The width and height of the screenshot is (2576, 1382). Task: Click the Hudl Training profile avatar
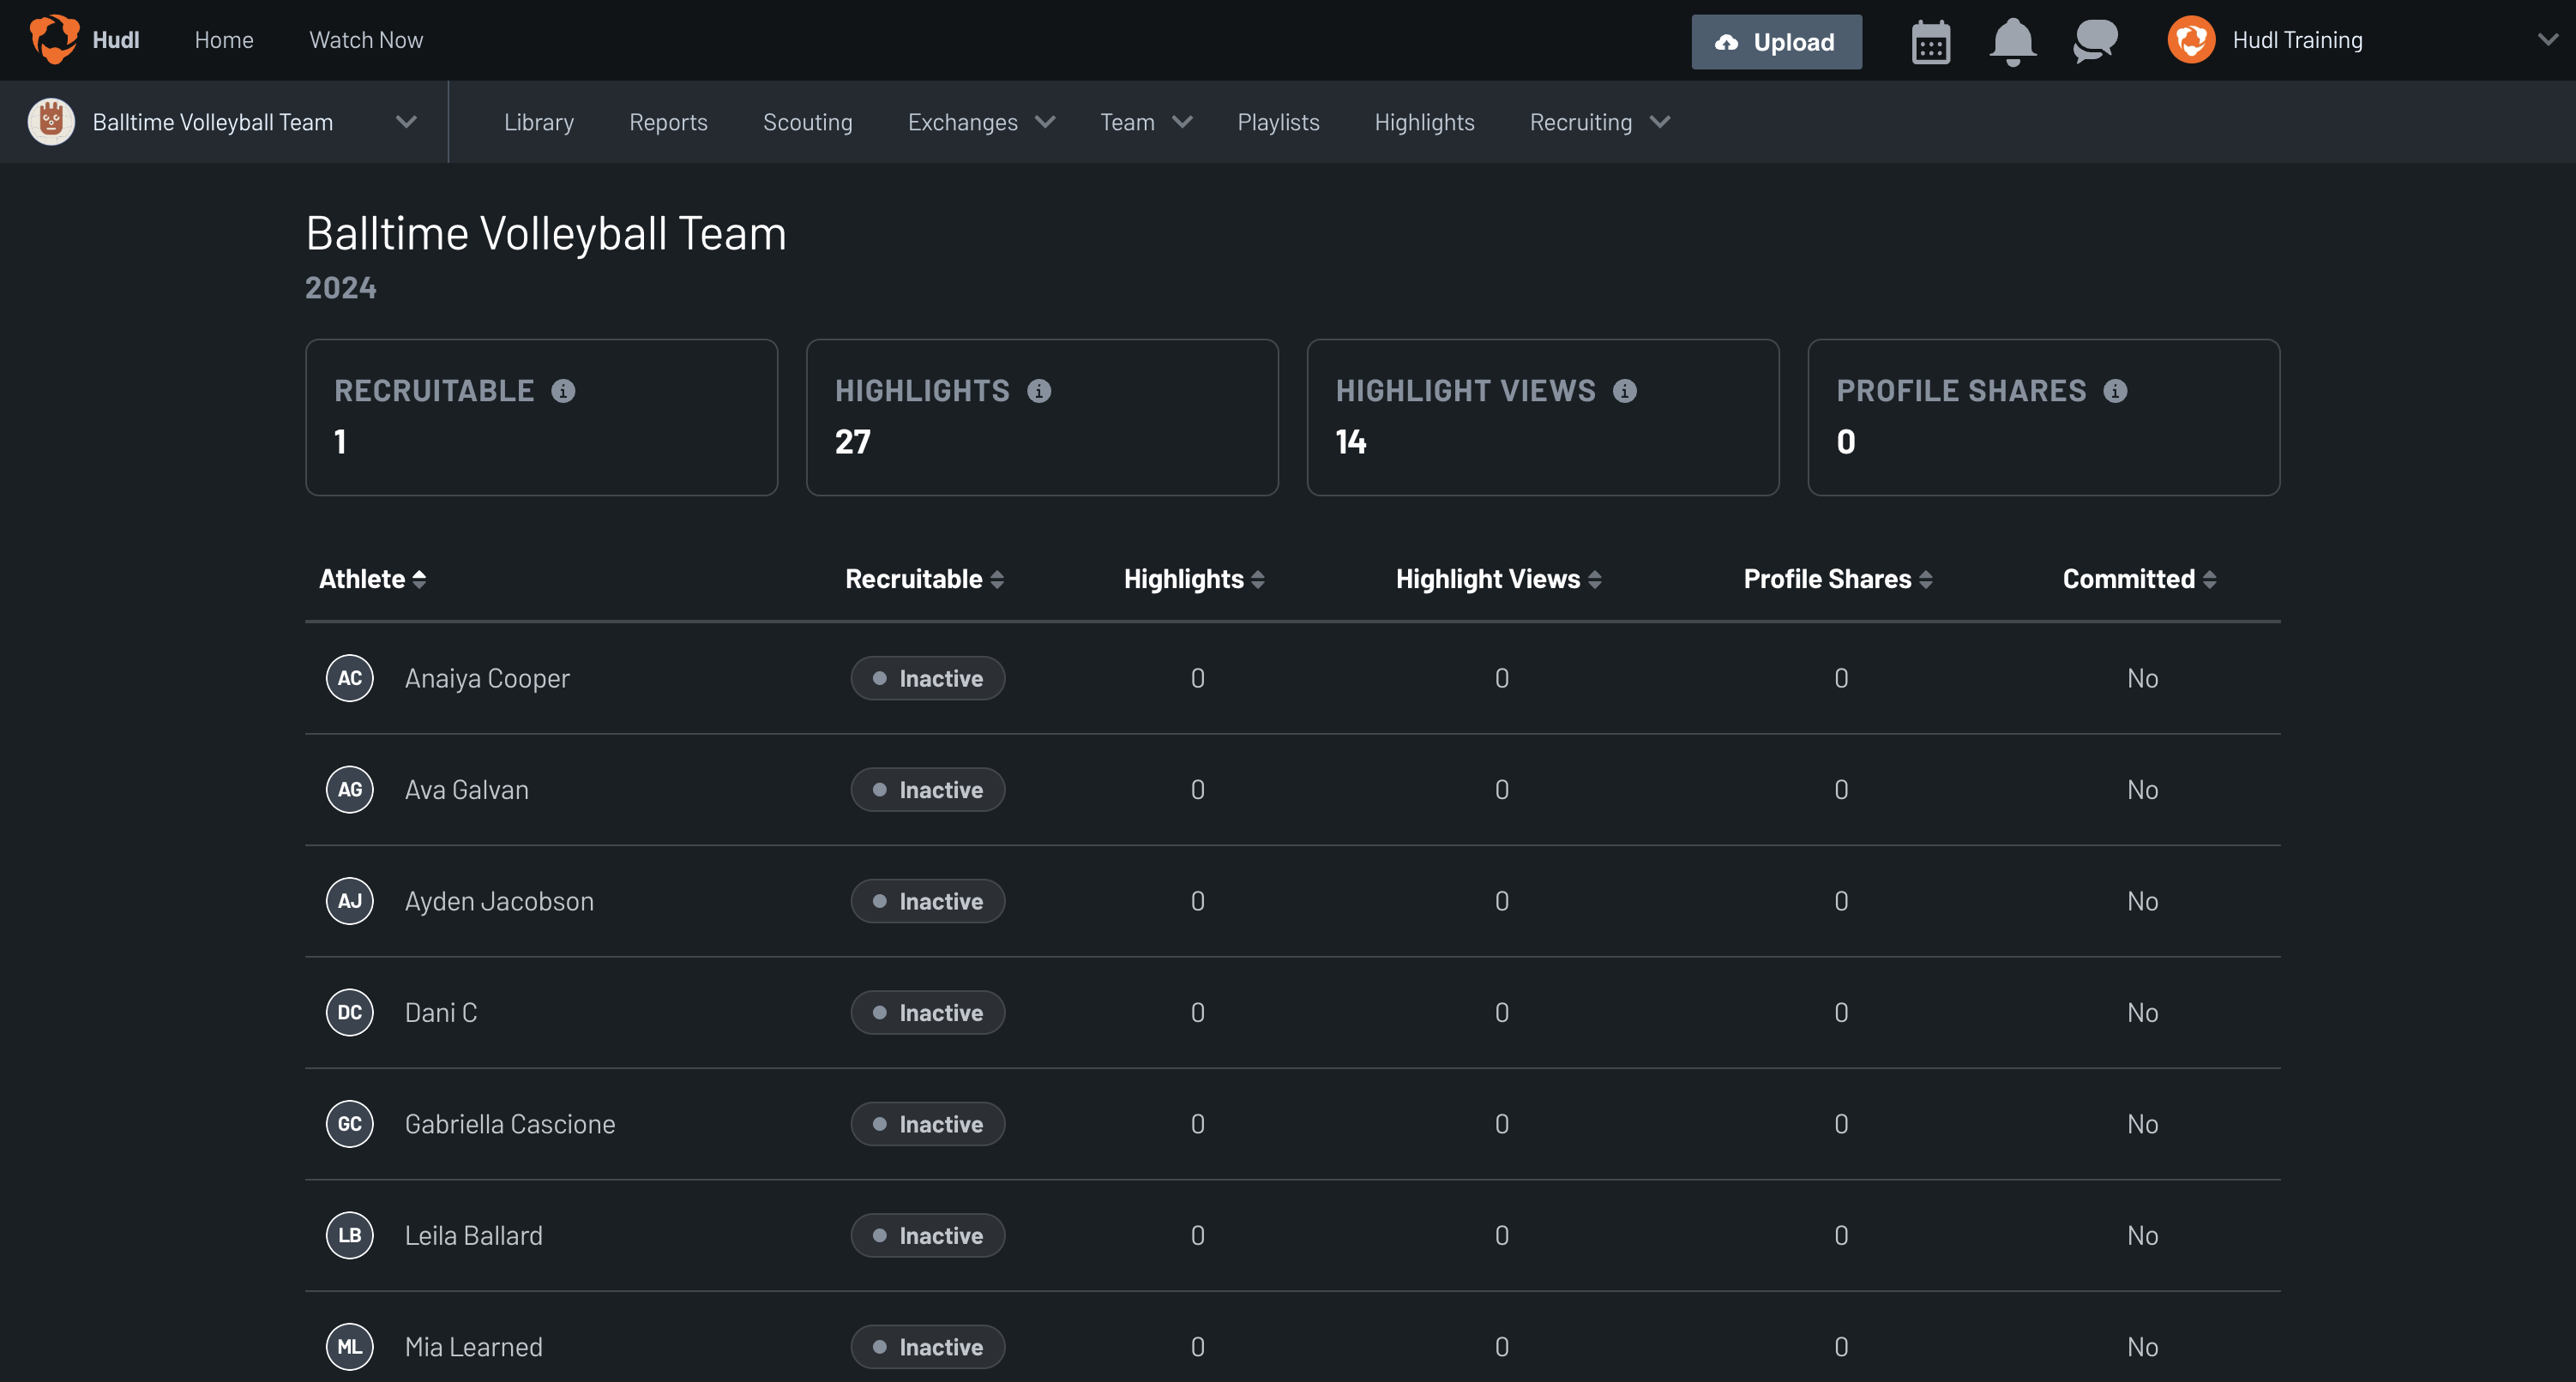tap(2191, 40)
